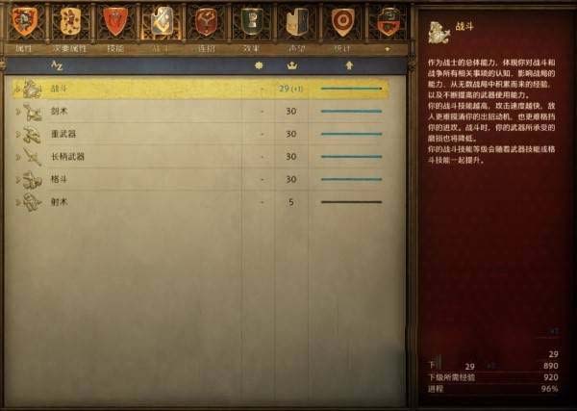The image size is (577, 411).
Task: Click the 剑术 blue progress bar
Action: pyautogui.click(x=351, y=112)
